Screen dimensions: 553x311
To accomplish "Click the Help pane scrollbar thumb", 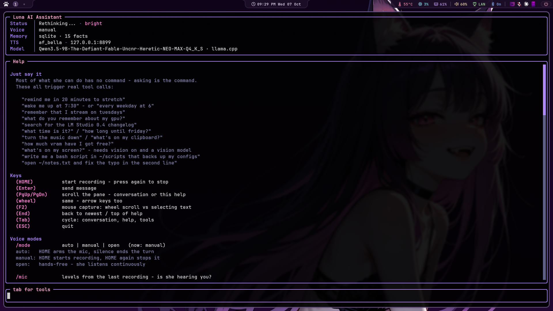I will [544, 90].
